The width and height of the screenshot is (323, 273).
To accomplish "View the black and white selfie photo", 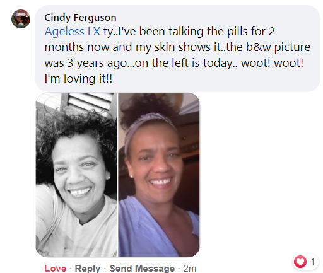I will tap(76, 175).
